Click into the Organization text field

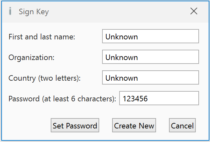tap(168, 57)
